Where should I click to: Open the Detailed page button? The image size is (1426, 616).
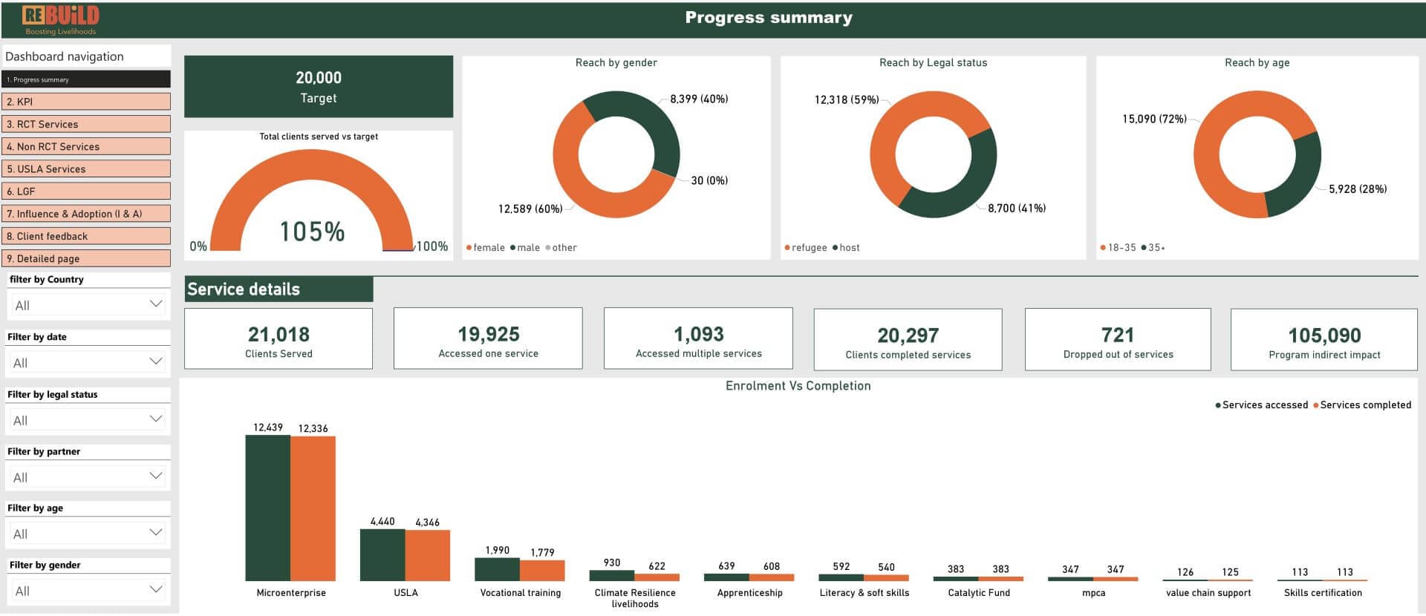coord(87,258)
